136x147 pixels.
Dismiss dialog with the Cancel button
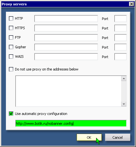point(118,137)
